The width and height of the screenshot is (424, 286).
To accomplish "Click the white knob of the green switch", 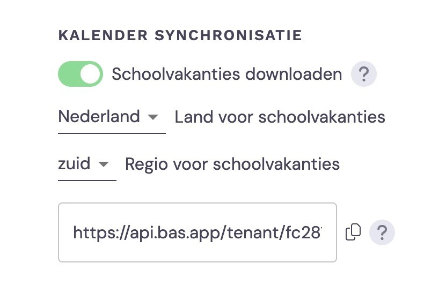I will pos(90,74).
